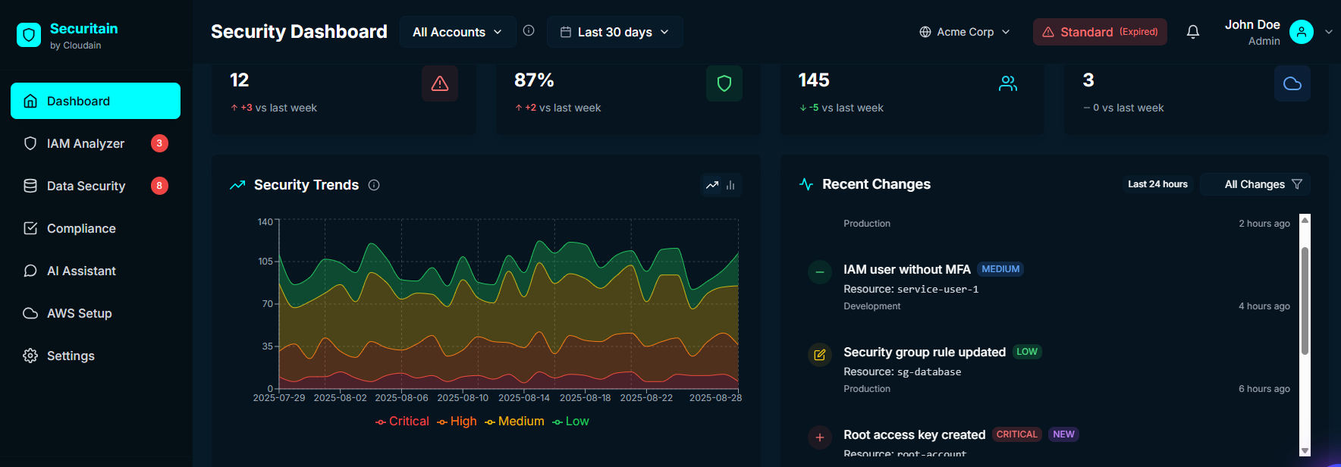Click the Securitain shield logo
This screenshot has width=1341, height=467.
coord(29,35)
